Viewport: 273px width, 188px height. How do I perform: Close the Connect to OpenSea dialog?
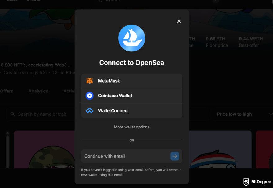[x=179, y=21]
